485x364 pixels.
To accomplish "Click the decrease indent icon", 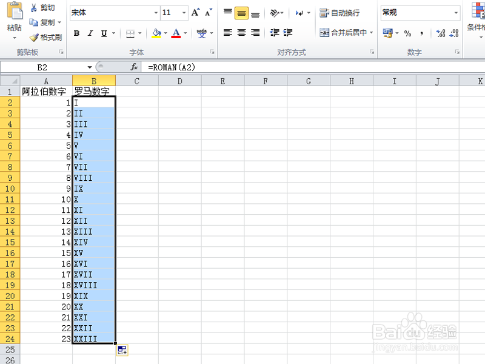I will pos(275,33).
